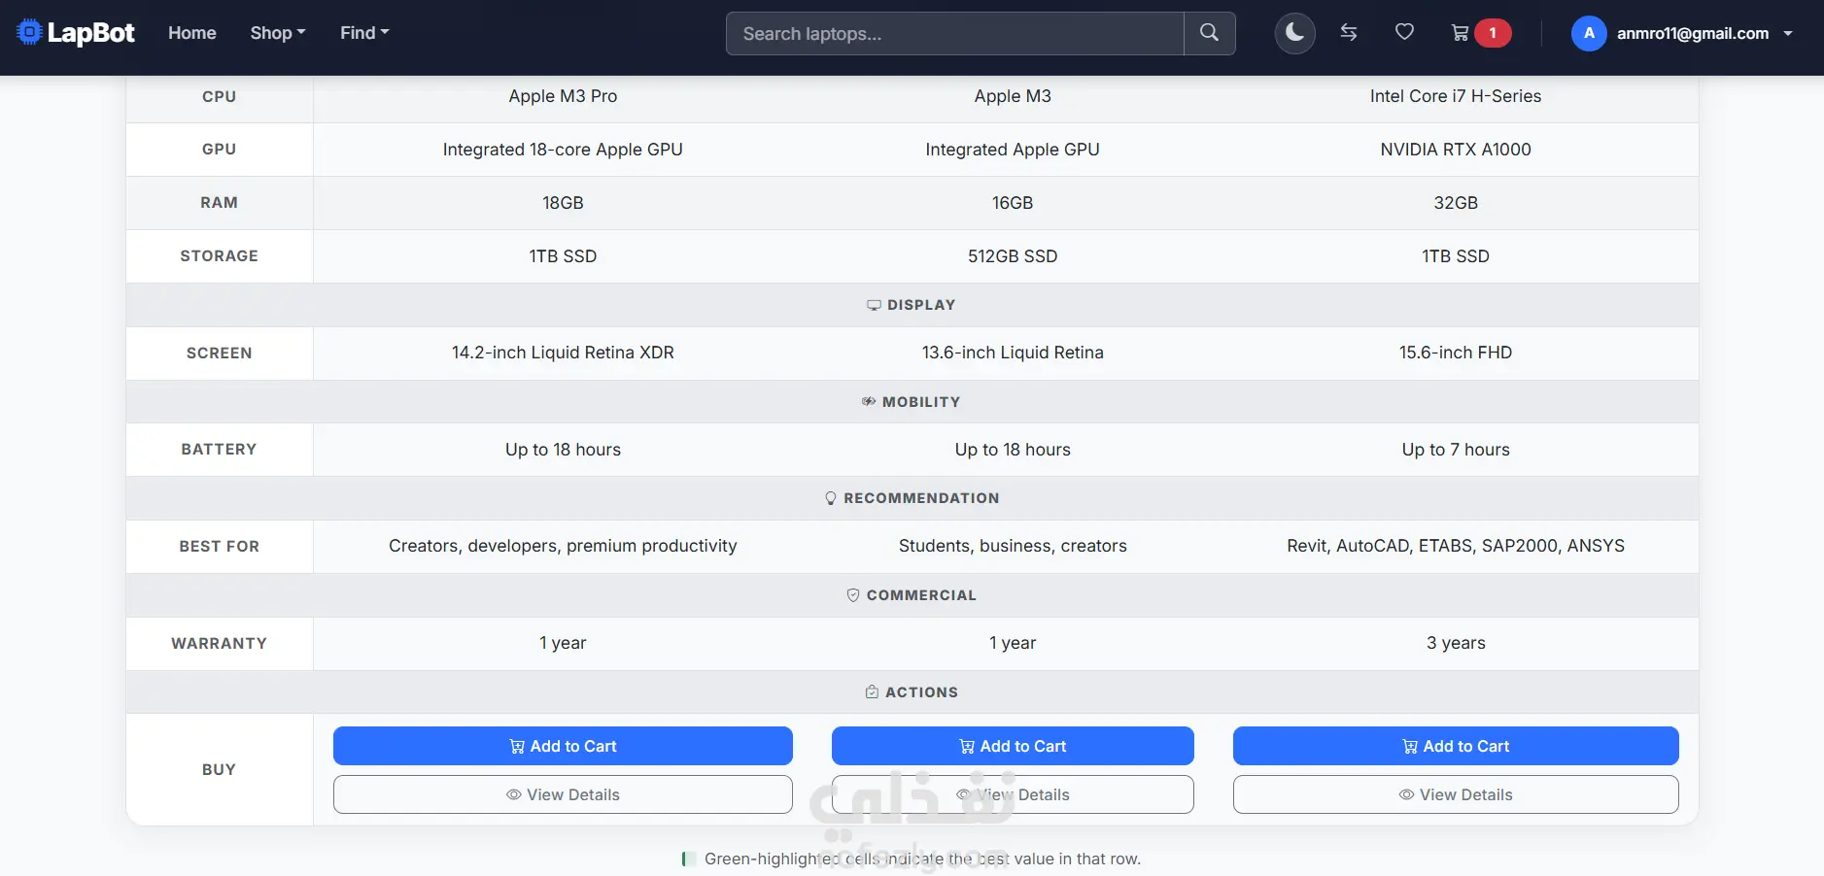Click the bag icon beside ACTIONS heading
Screen dimensions: 1824x876
coord(872,692)
